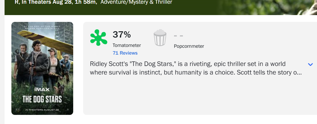Click the IMAX logo on the poster
This screenshot has height=124, width=317.
click(x=42, y=89)
